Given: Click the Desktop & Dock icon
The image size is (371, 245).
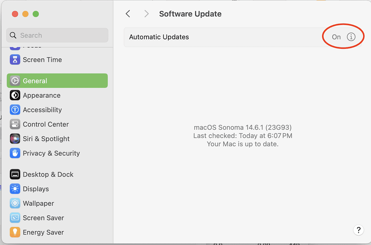Looking at the screenshot, I should (x=15, y=174).
